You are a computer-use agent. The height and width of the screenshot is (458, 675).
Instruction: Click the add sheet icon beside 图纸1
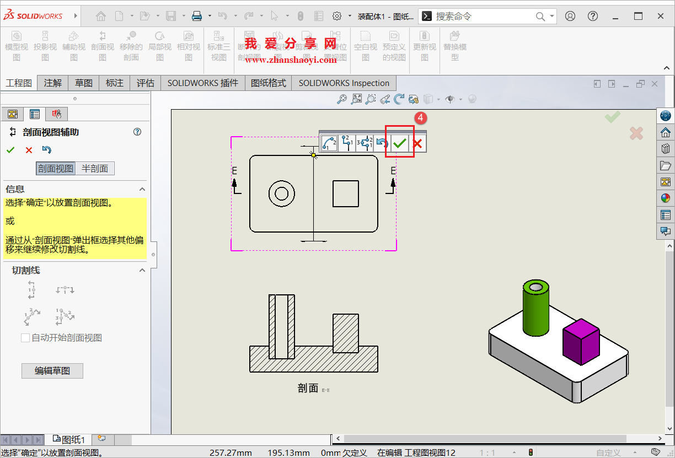coord(101,439)
